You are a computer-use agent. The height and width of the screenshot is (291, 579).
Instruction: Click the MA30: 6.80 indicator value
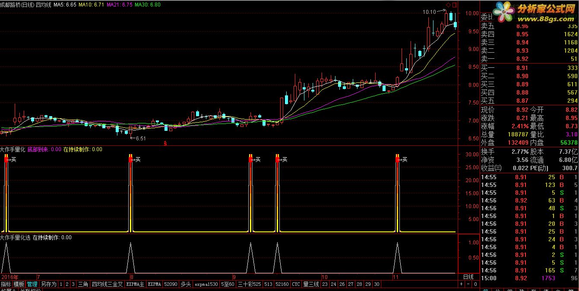point(148,4)
